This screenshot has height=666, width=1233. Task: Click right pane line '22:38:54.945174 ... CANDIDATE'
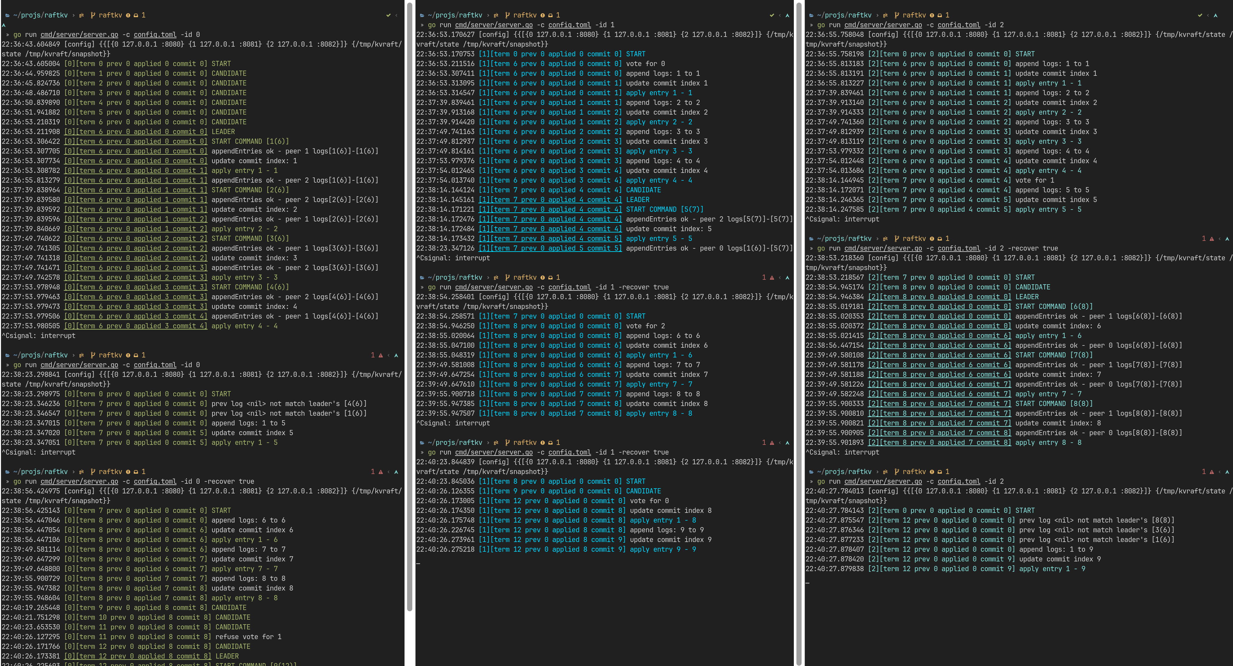tap(928, 288)
